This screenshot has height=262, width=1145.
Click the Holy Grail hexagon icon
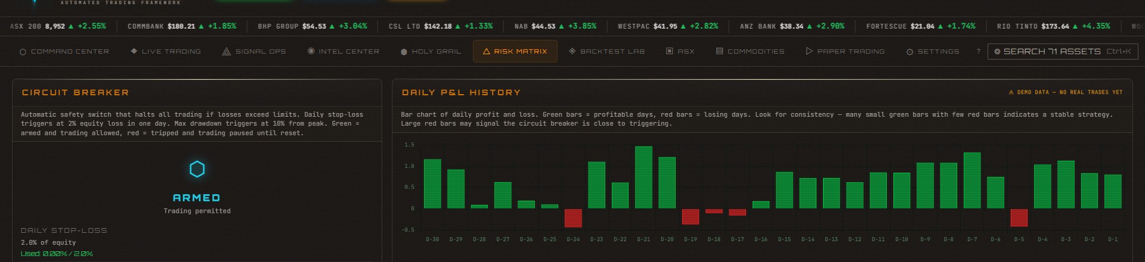coord(404,52)
